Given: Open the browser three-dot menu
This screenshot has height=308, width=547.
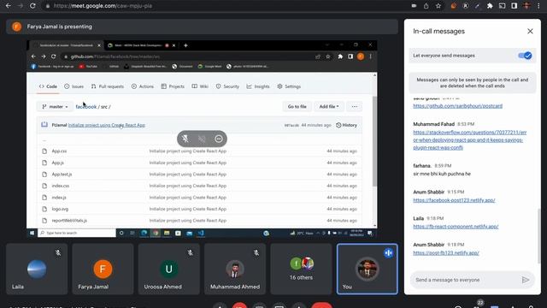Looking at the screenshot, I should point(539,6).
